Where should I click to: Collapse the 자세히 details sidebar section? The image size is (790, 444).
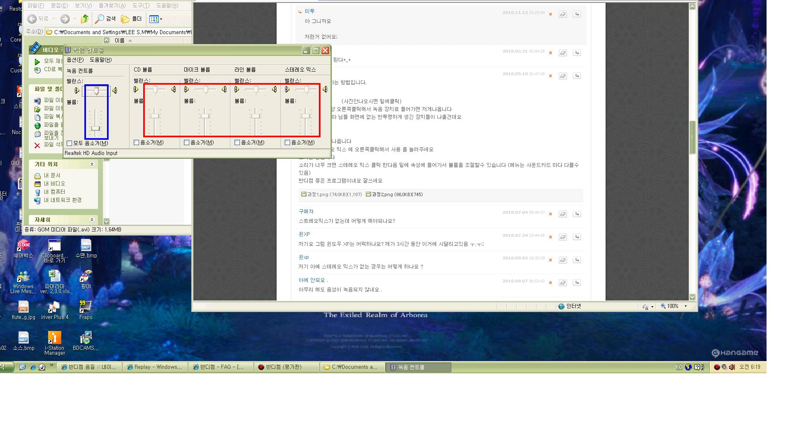(x=92, y=220)
